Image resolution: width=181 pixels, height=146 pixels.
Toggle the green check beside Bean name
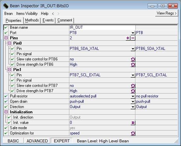[x=6, y=27]
